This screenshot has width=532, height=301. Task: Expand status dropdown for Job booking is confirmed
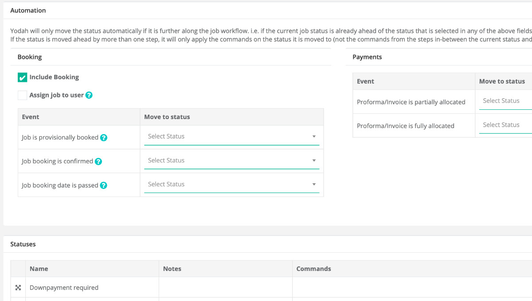pos(231,161)
